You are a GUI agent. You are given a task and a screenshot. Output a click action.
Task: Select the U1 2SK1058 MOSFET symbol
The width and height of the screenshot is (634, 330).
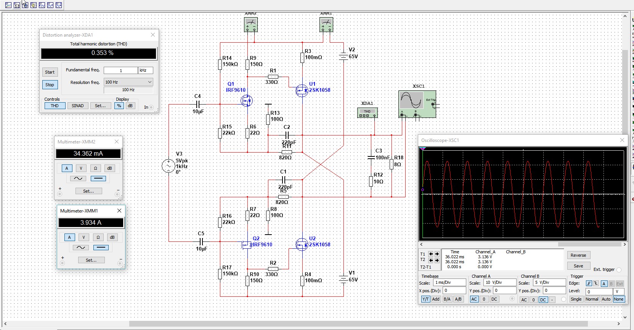(x=302, y=91)
